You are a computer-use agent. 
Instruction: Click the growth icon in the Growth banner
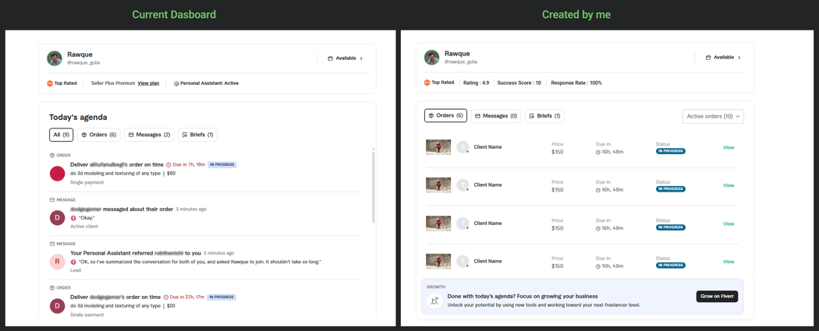(434, 301)
